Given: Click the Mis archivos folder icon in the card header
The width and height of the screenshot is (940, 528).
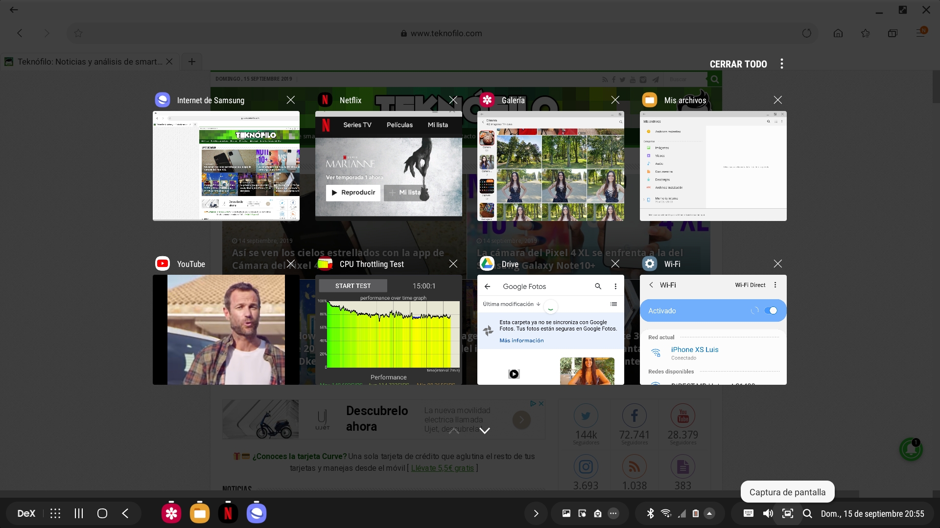Looking at the screenshot, I should (650, 100).
